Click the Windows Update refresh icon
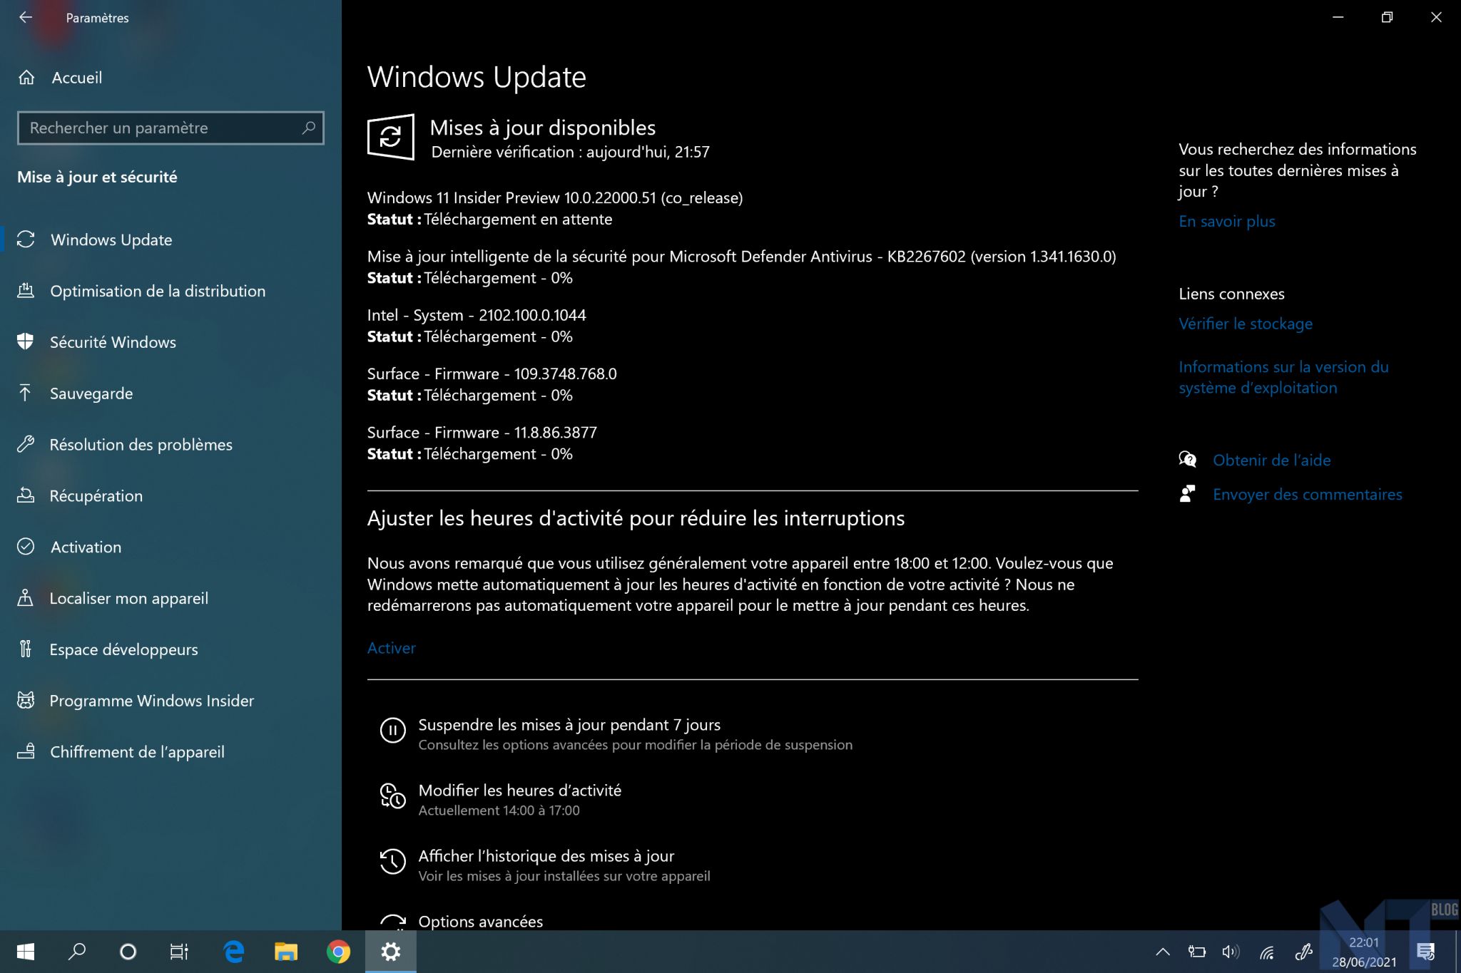 (x=390, y=137)
